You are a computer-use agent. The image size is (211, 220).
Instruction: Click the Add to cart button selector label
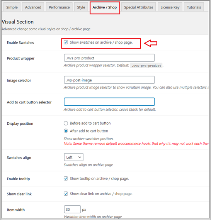29,102
